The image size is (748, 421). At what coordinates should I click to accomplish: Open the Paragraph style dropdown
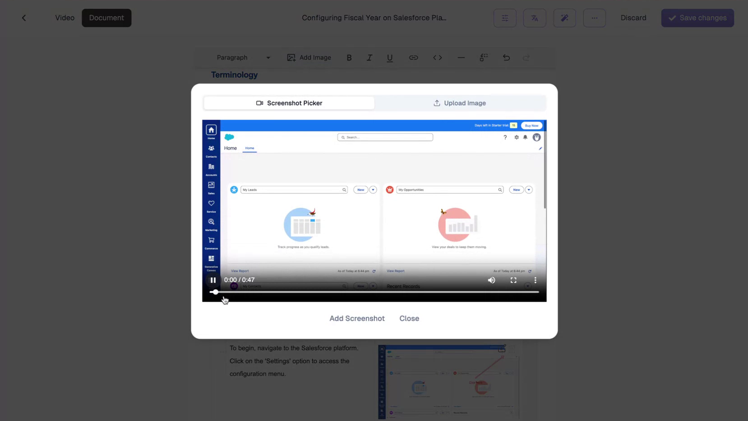click(x=242, y=57)
